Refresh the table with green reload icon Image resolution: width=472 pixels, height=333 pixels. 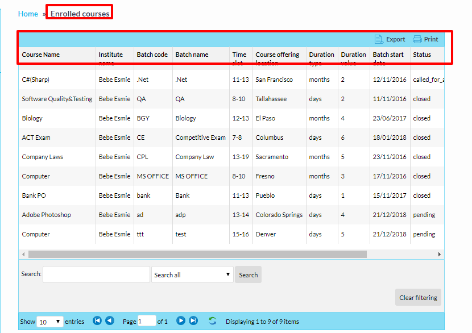pos(212,321)
